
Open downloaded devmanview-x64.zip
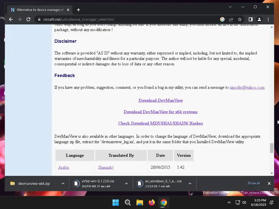point(34,184)
